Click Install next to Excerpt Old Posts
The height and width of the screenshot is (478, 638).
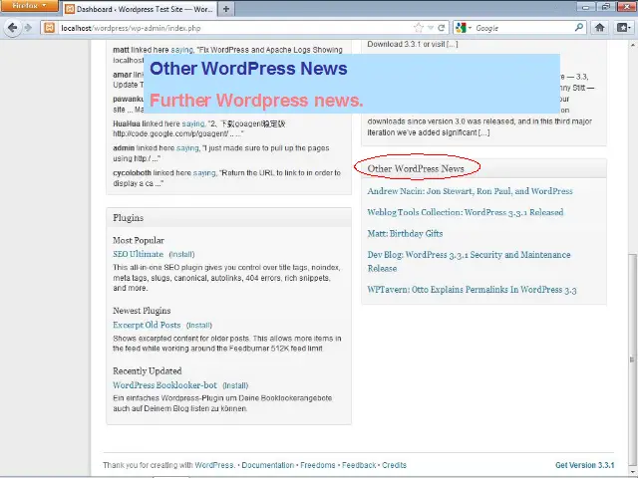pos(199,326)
